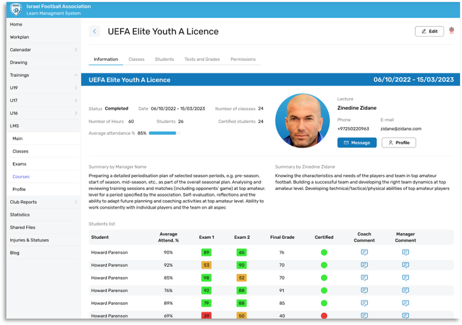Click the Final Grade column header
Screen dimensions: 462x325
point(282,237)
